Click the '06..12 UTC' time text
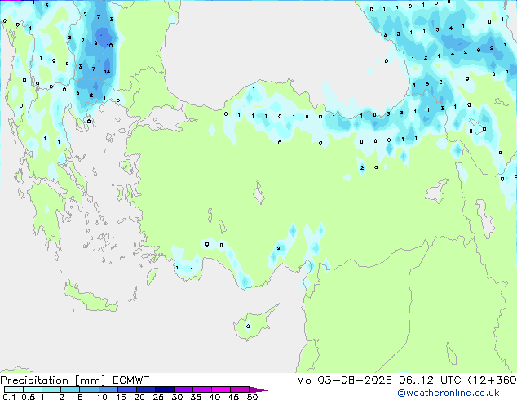 point(430,380)
